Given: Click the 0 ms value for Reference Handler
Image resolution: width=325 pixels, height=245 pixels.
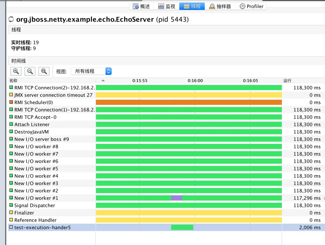Looking at the screenshot, I should point(315,220).
